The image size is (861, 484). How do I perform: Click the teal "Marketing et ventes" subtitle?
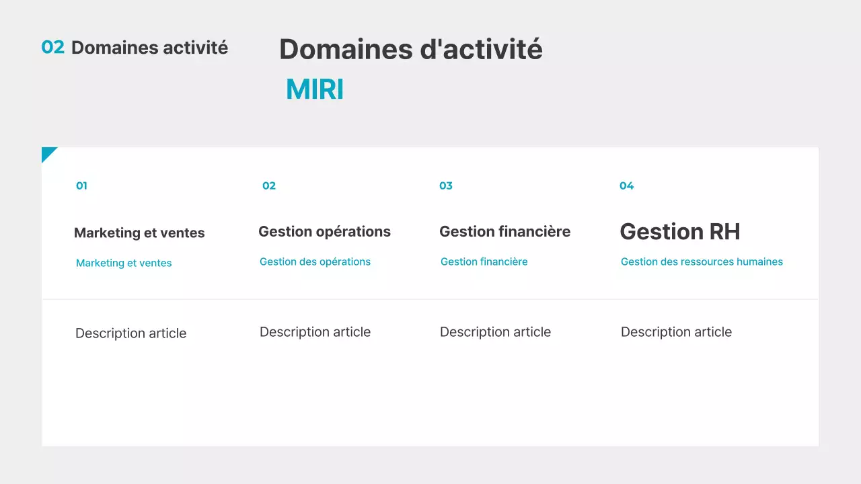(x=124, y=264)
